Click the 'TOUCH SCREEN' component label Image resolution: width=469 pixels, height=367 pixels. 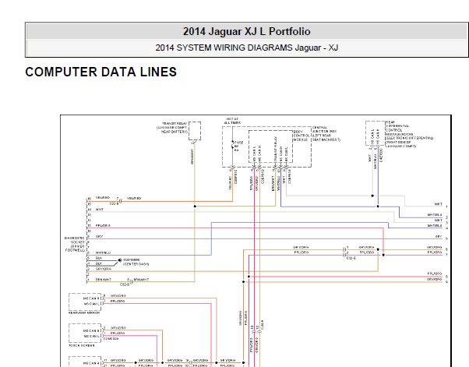pyautogui.click(x=82, y=345)
